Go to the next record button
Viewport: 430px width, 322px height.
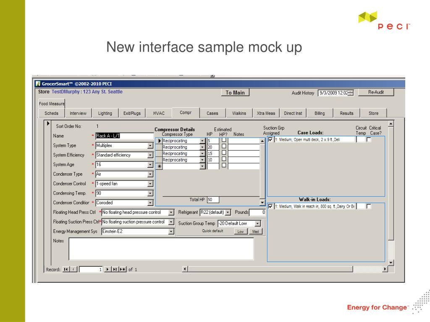[108, 270]
